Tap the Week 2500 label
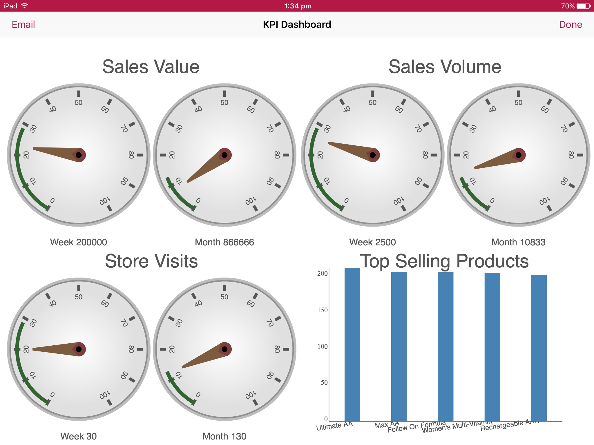594x445 pixels. pos(372,242)
